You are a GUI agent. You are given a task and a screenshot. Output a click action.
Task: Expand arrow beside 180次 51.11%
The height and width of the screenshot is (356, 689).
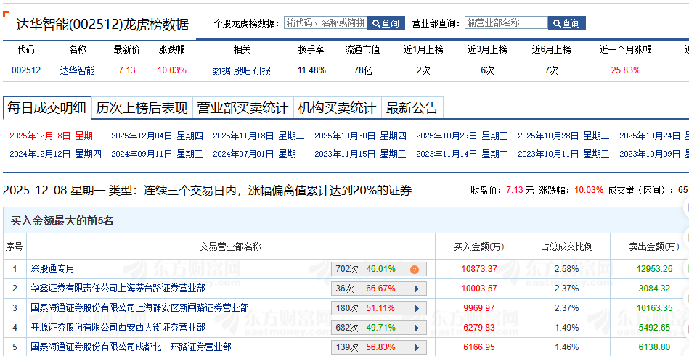click(x=417, y=308)
